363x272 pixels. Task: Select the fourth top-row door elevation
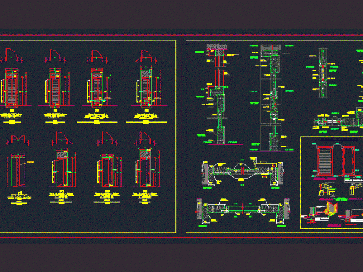(145, 88)
